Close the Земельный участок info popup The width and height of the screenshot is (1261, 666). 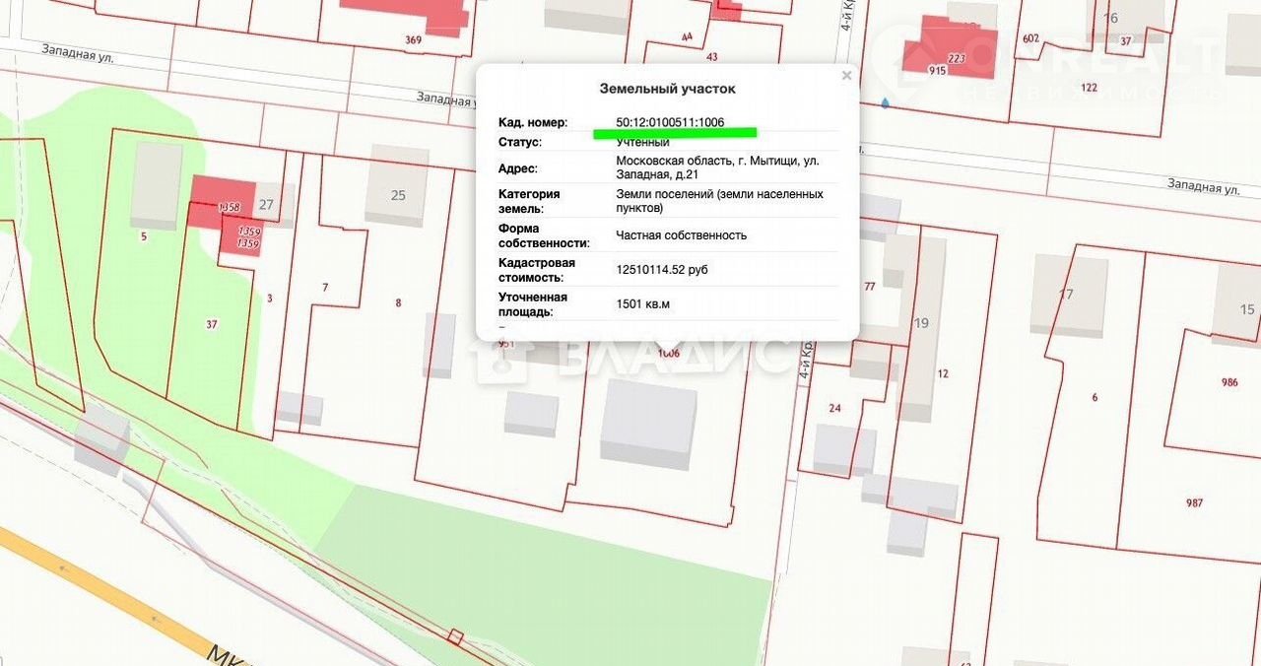tap(845, 75)
